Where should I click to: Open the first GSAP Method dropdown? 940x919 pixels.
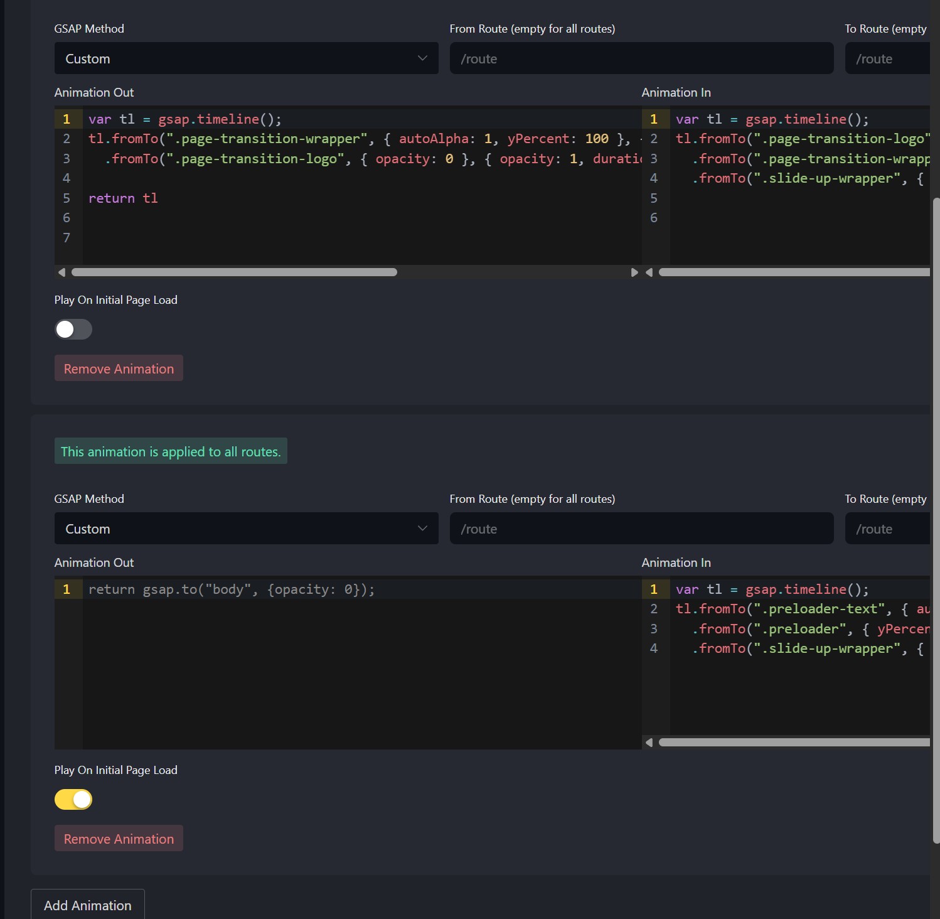[246, 58]
